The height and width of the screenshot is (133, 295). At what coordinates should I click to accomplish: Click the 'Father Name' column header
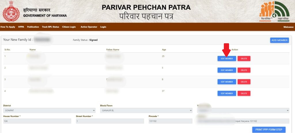[x=113, y=50]
